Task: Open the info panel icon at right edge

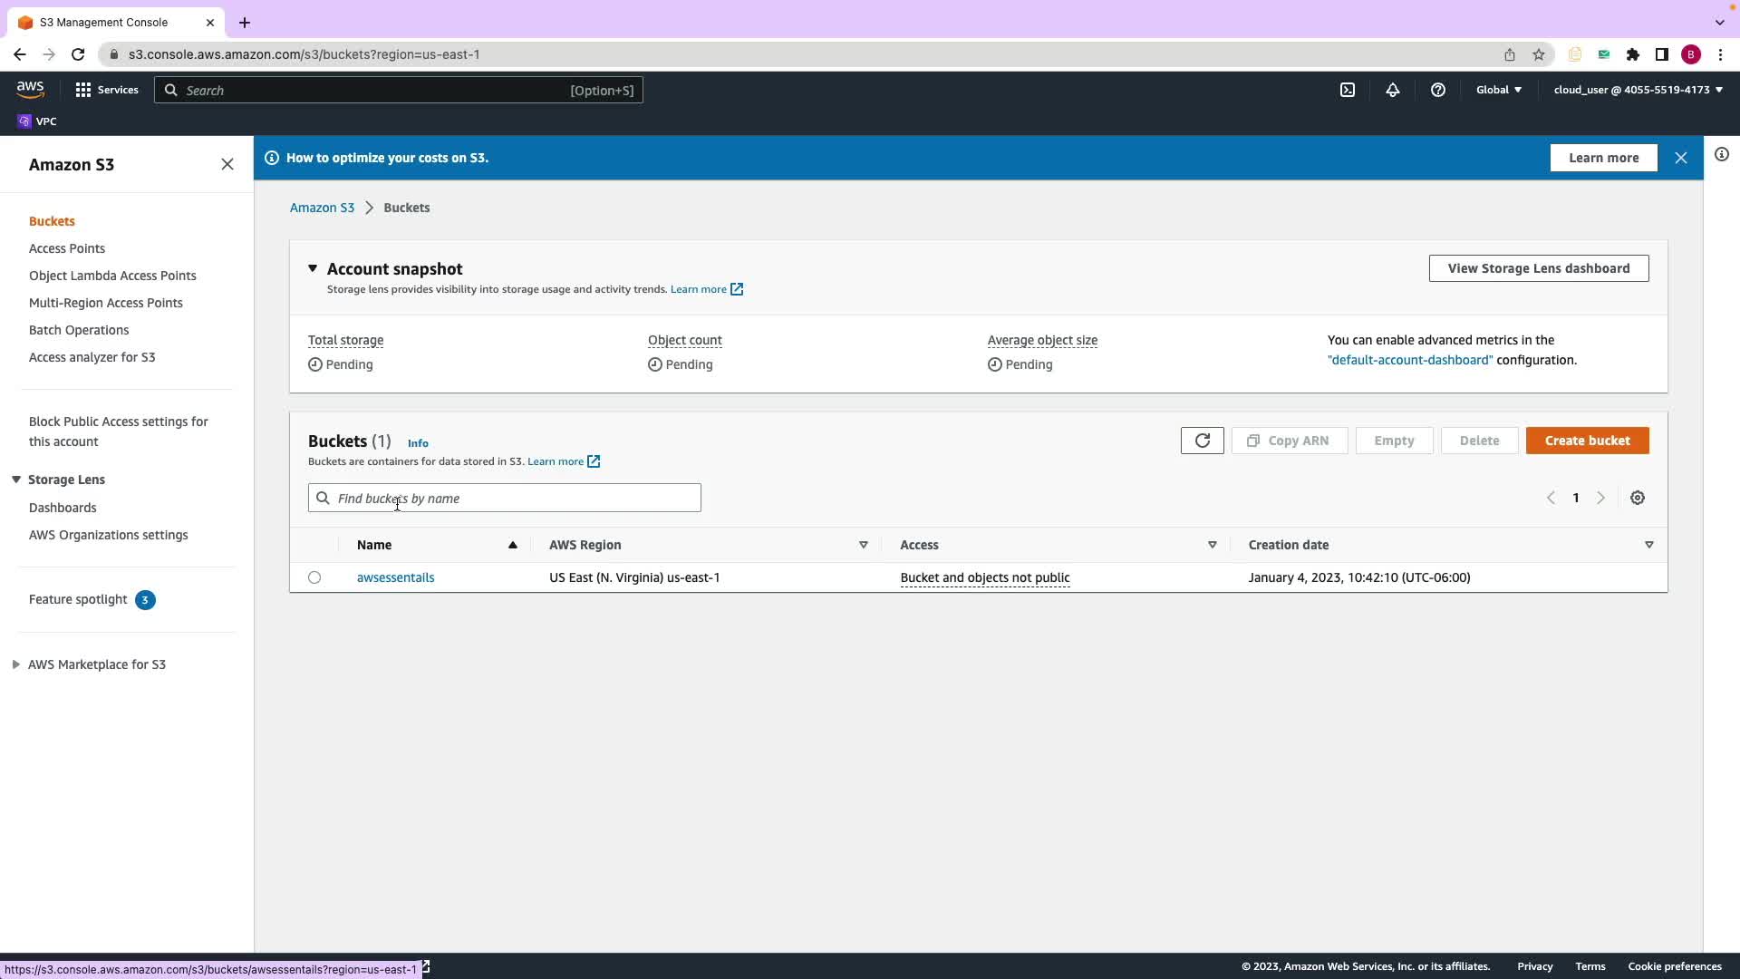Action: point(1722,154)
